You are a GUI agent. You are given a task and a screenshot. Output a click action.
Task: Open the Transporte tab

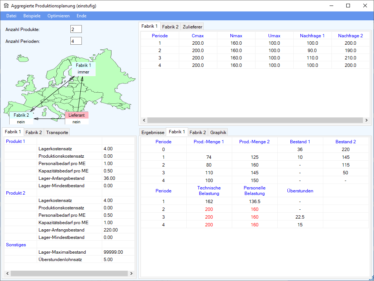(57, 132)
